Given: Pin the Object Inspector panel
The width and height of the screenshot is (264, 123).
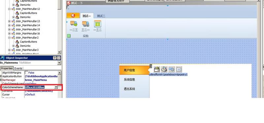Looking at the screenshot, I should point(55,58).
